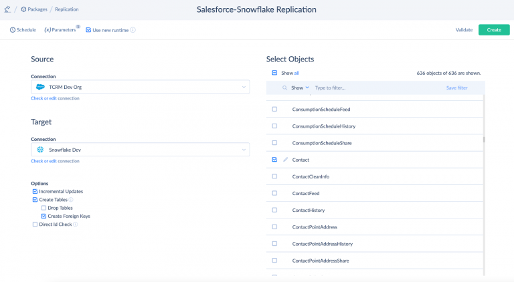Click the Skyvia home logo icon

click(7, 9)
